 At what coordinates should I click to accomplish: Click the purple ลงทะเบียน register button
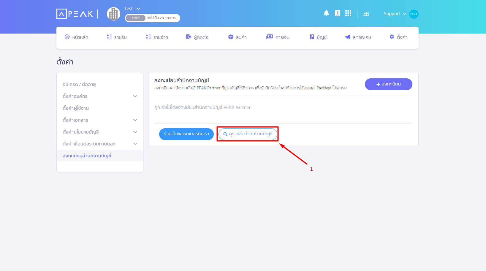point(388,84)
